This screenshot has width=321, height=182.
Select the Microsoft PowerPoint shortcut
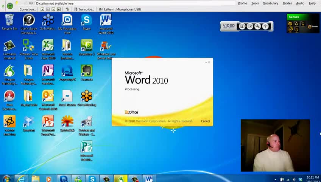48,126
